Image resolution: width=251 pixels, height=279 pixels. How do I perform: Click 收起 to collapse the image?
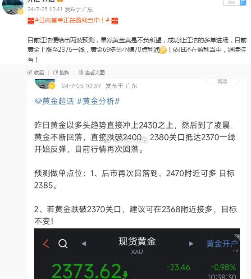[x=39, y=73]
